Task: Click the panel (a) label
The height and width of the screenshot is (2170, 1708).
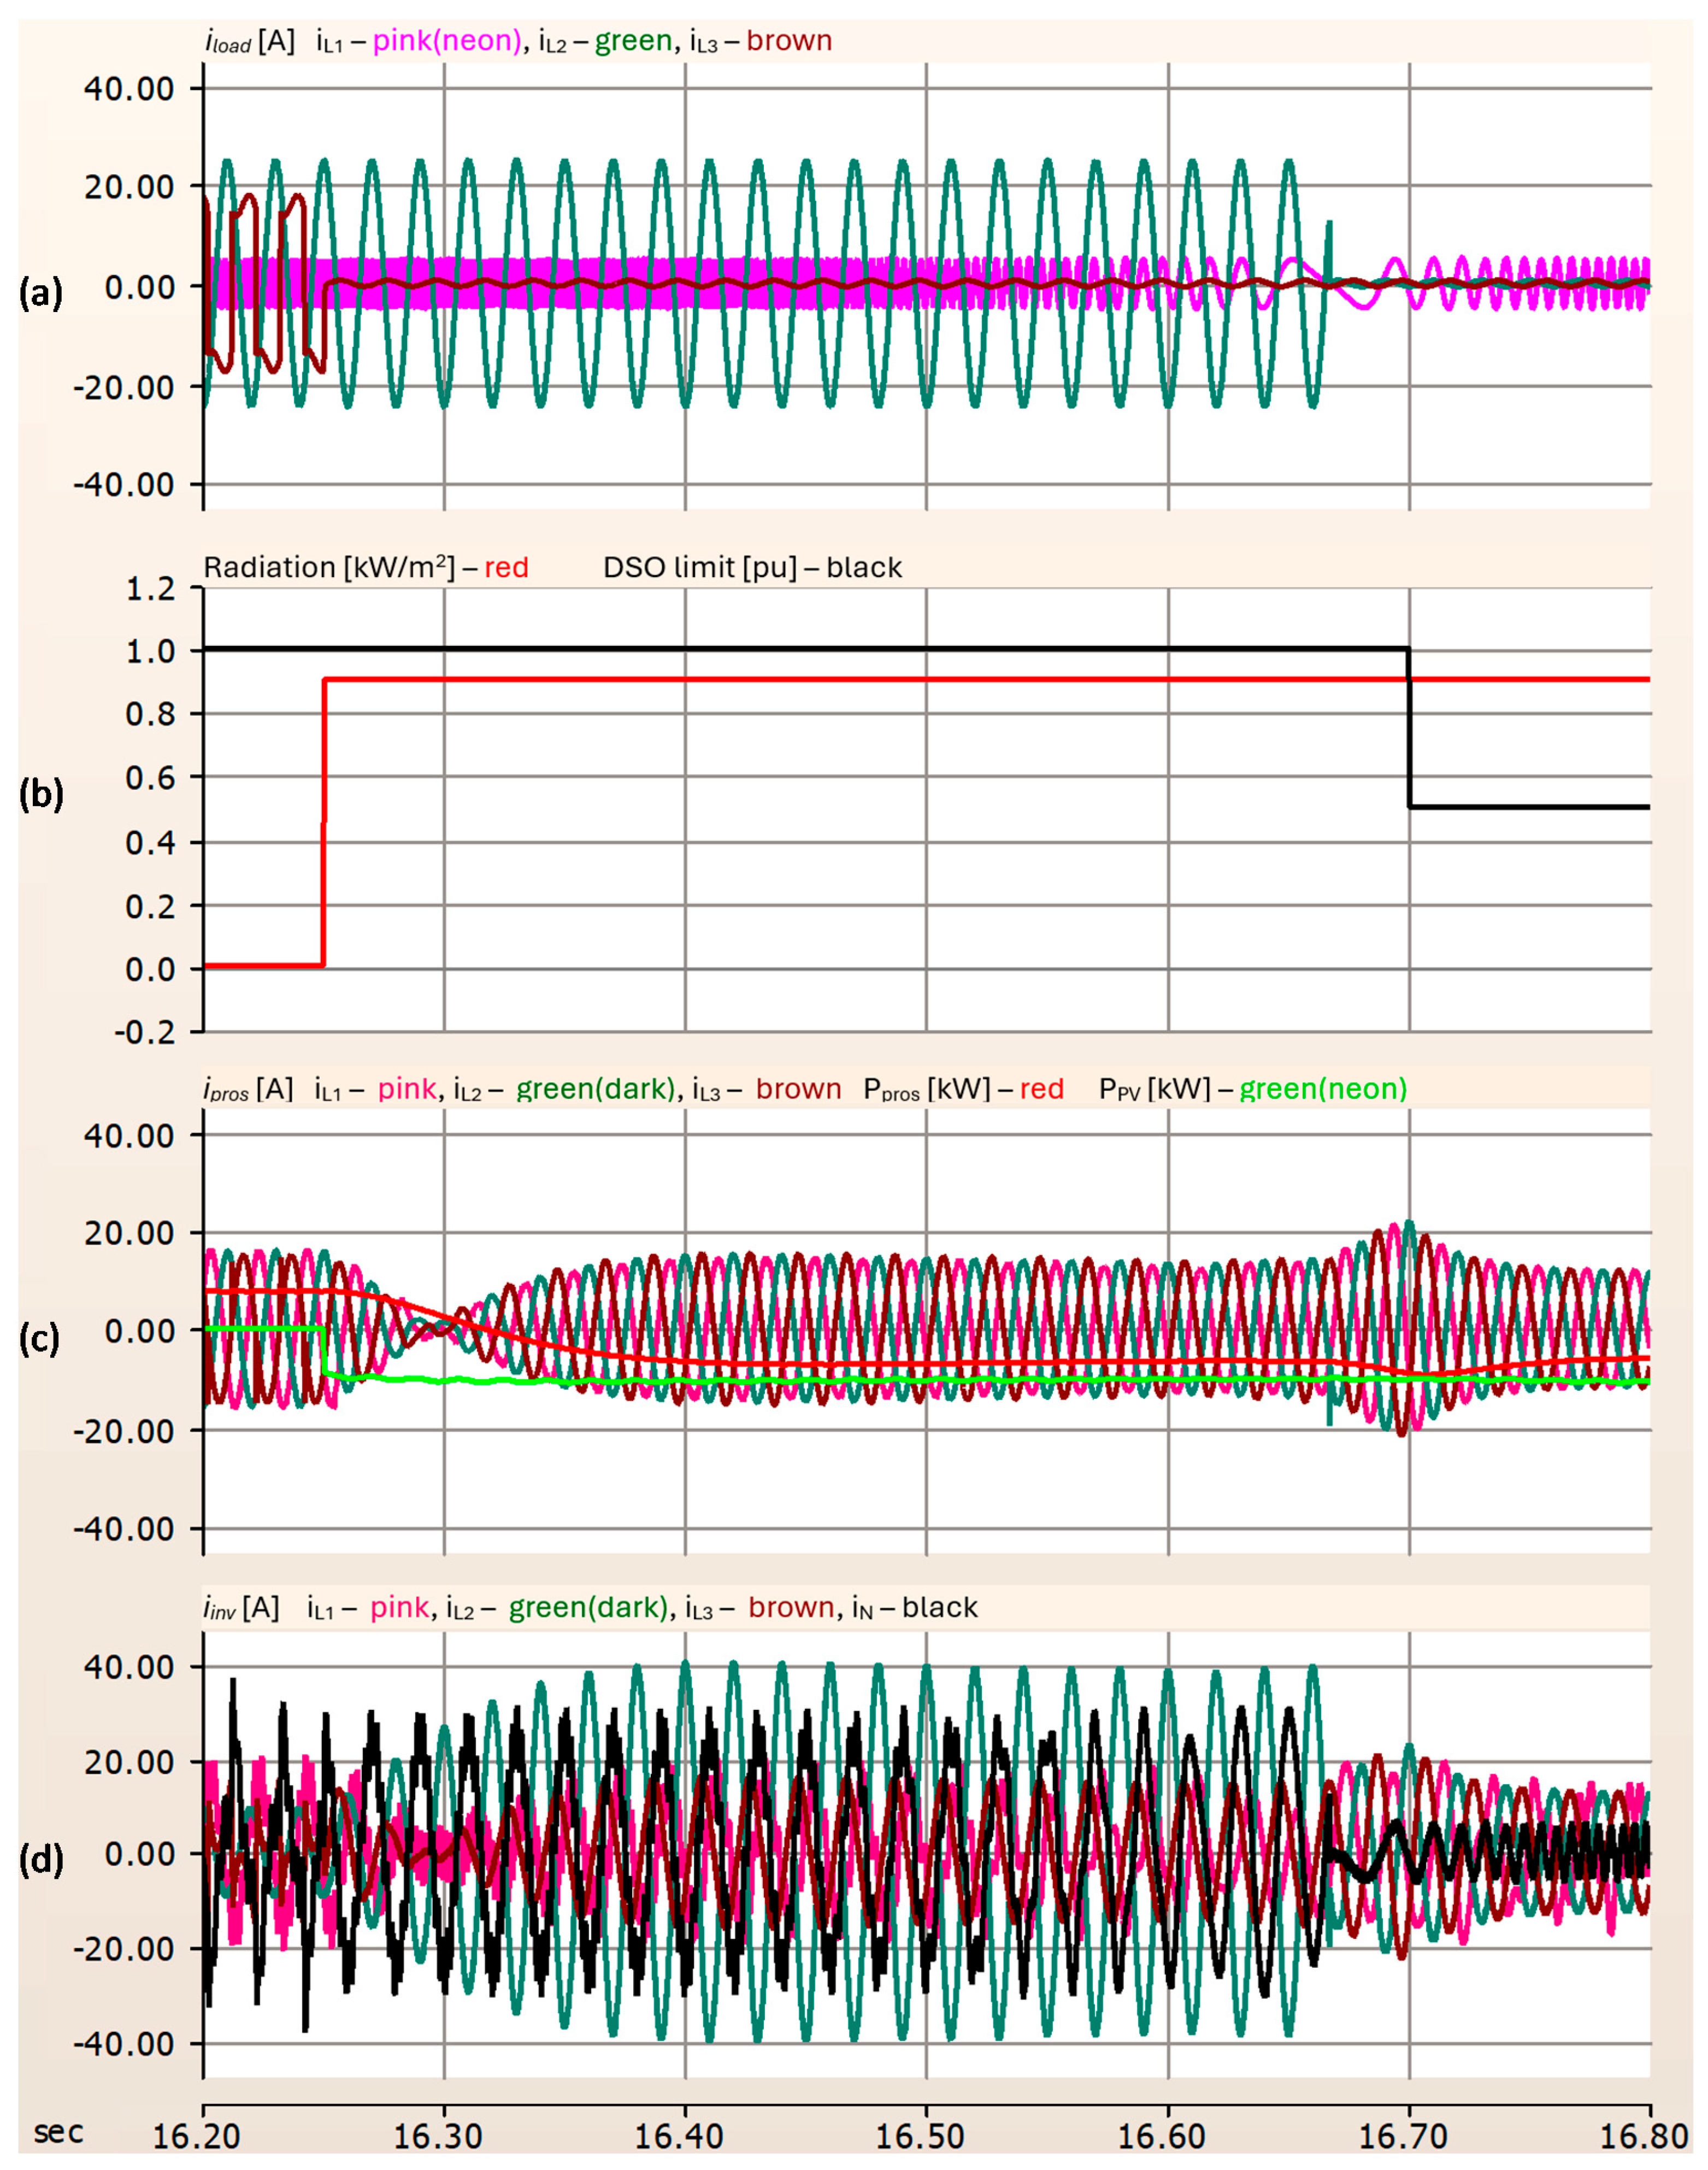Action: click(x=41, y=293)
